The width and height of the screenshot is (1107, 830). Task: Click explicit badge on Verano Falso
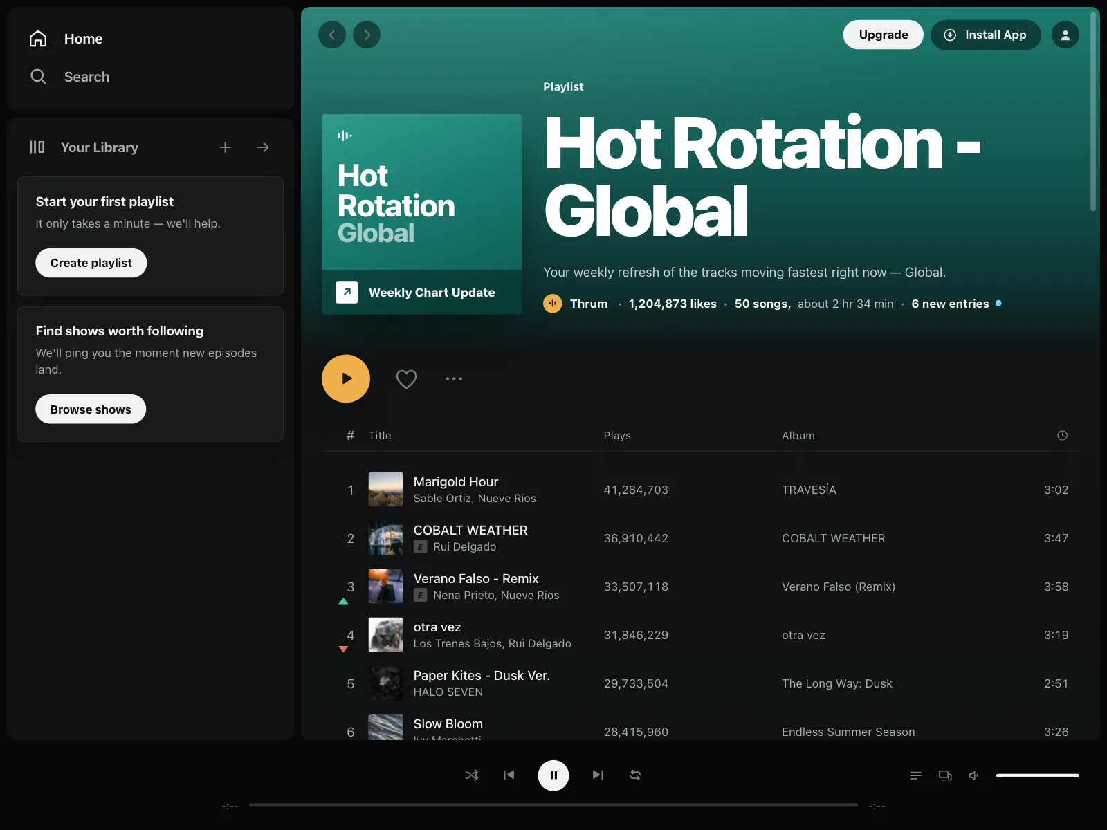tap(420, 595)
